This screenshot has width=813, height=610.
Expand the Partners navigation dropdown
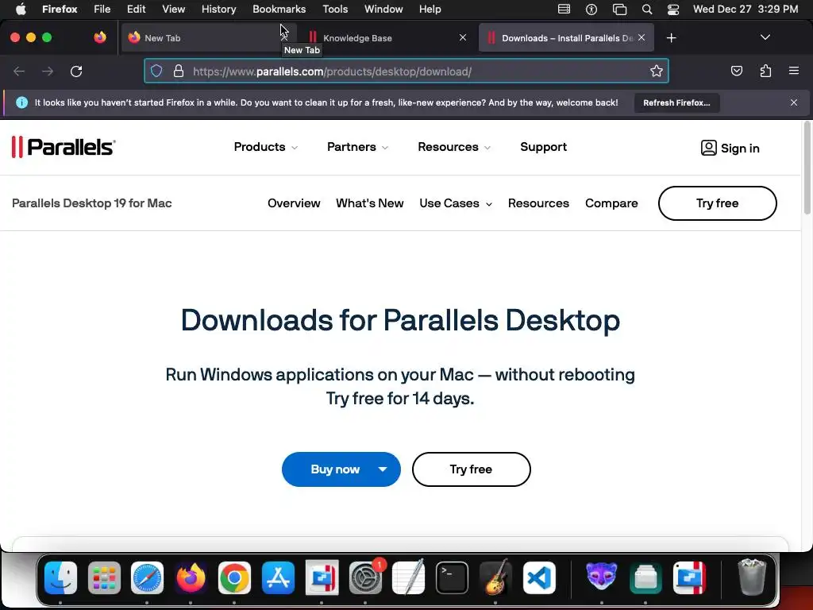358,147
